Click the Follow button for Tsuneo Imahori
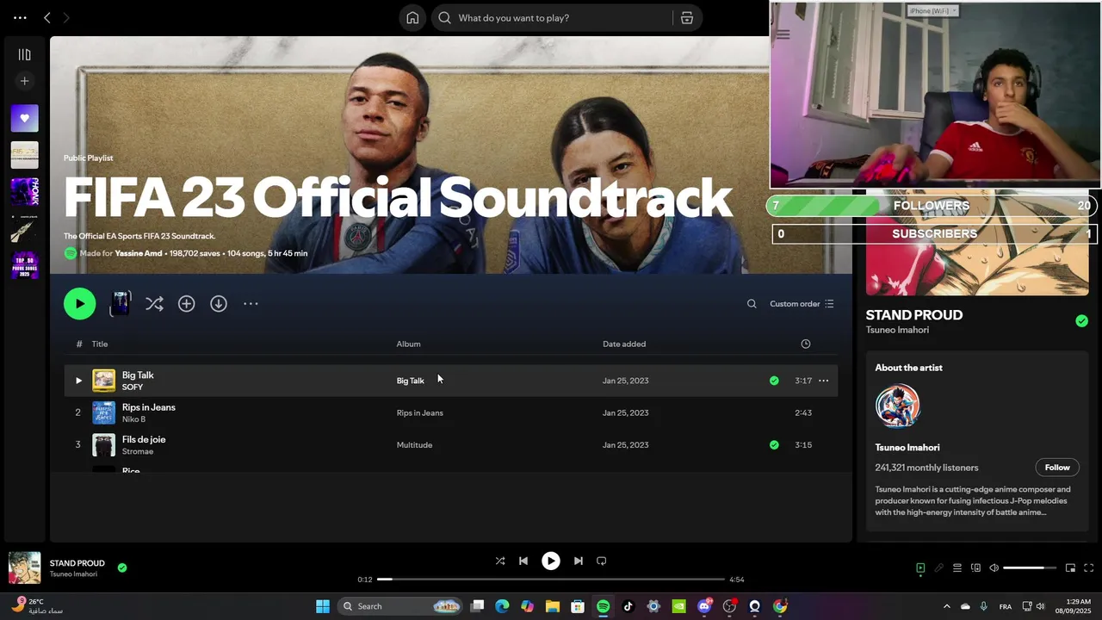Screen dimensions: 1102x620 pos(1057,468)
